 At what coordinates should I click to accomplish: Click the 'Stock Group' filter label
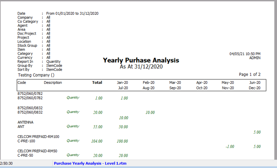[x=27, y=46]
